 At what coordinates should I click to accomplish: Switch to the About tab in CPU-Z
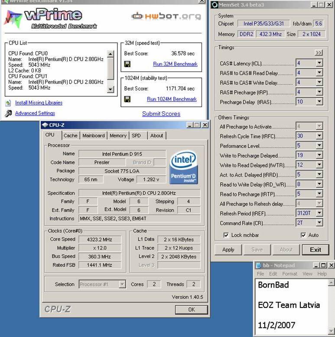(x=157, y=136)
